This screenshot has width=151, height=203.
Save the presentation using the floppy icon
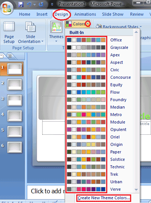pyautogui.click(x=21, y=4)
